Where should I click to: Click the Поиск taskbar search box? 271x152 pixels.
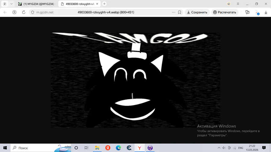[41, 148]
